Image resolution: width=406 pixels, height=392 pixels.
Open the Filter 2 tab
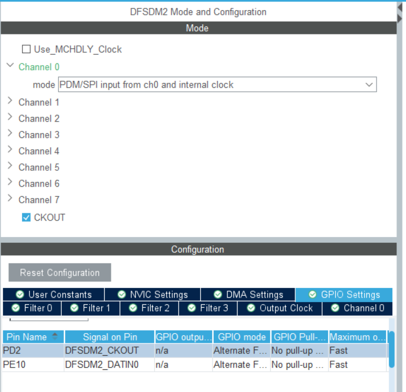click(149, 308)
